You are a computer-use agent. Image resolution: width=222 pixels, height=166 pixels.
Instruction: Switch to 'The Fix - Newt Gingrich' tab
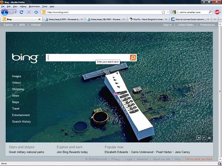148,19
